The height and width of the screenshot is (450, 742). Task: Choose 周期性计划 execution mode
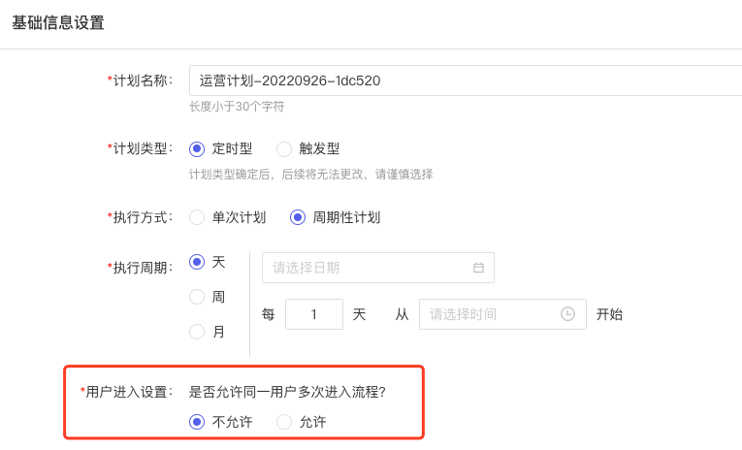point(298,217)
